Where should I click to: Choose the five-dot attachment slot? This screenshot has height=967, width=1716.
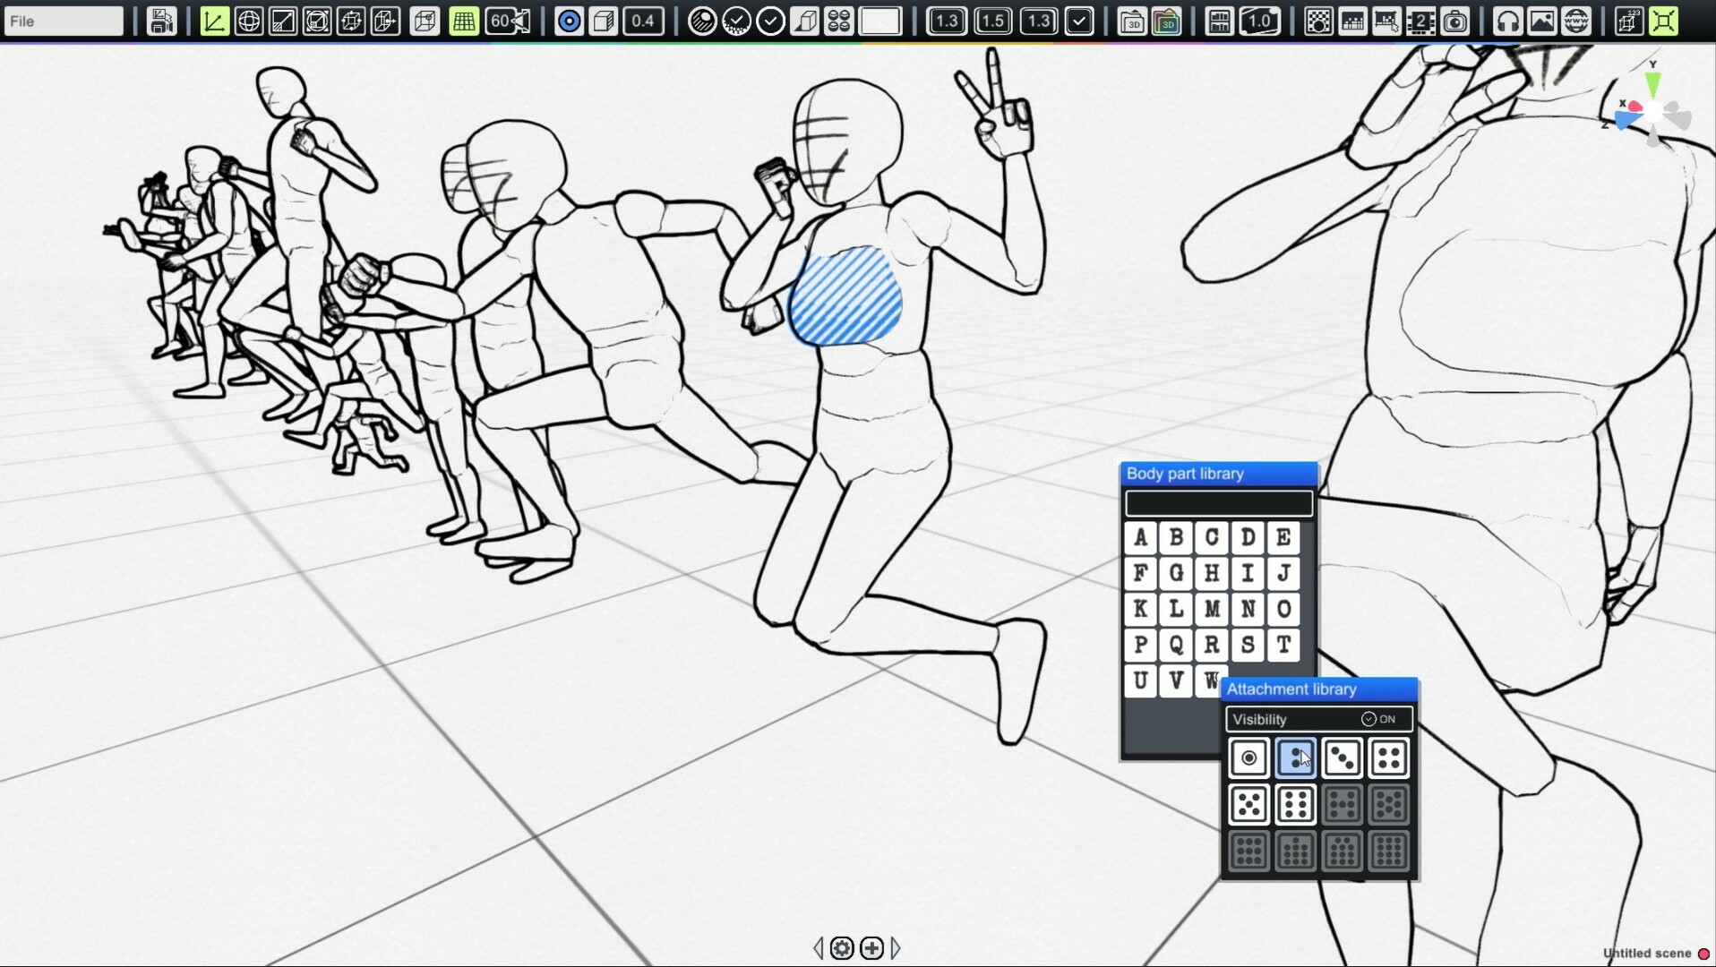[1248, 804]
